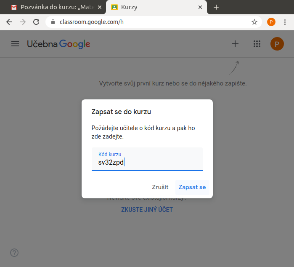Select the Kurzy tab

[151, 7]
